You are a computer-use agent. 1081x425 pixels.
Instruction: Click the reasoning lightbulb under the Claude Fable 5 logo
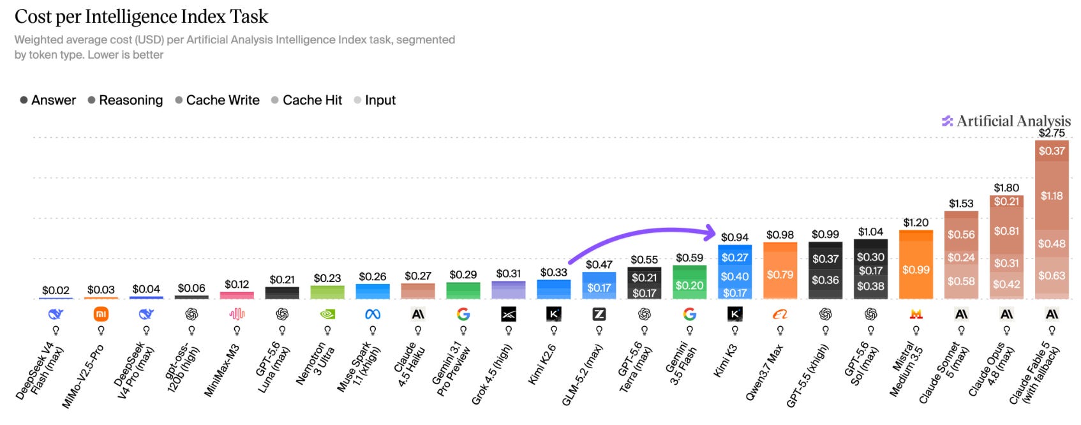click(x=1052, y=331)
